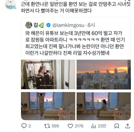
Task: Click the 599 retweet count
Action: pos(55,126)
